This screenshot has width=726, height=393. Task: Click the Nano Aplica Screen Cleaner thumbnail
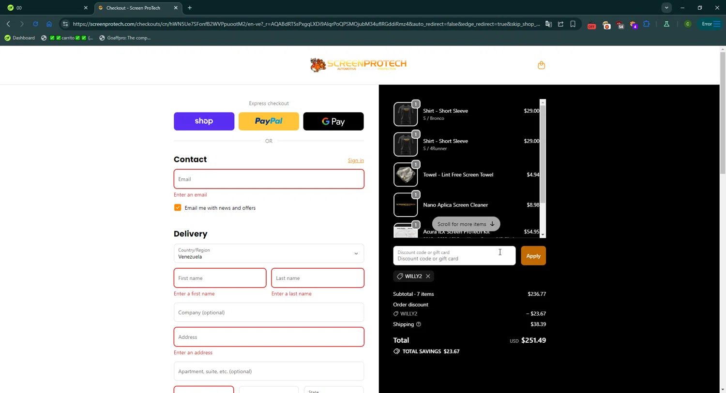tap(406, 205)
